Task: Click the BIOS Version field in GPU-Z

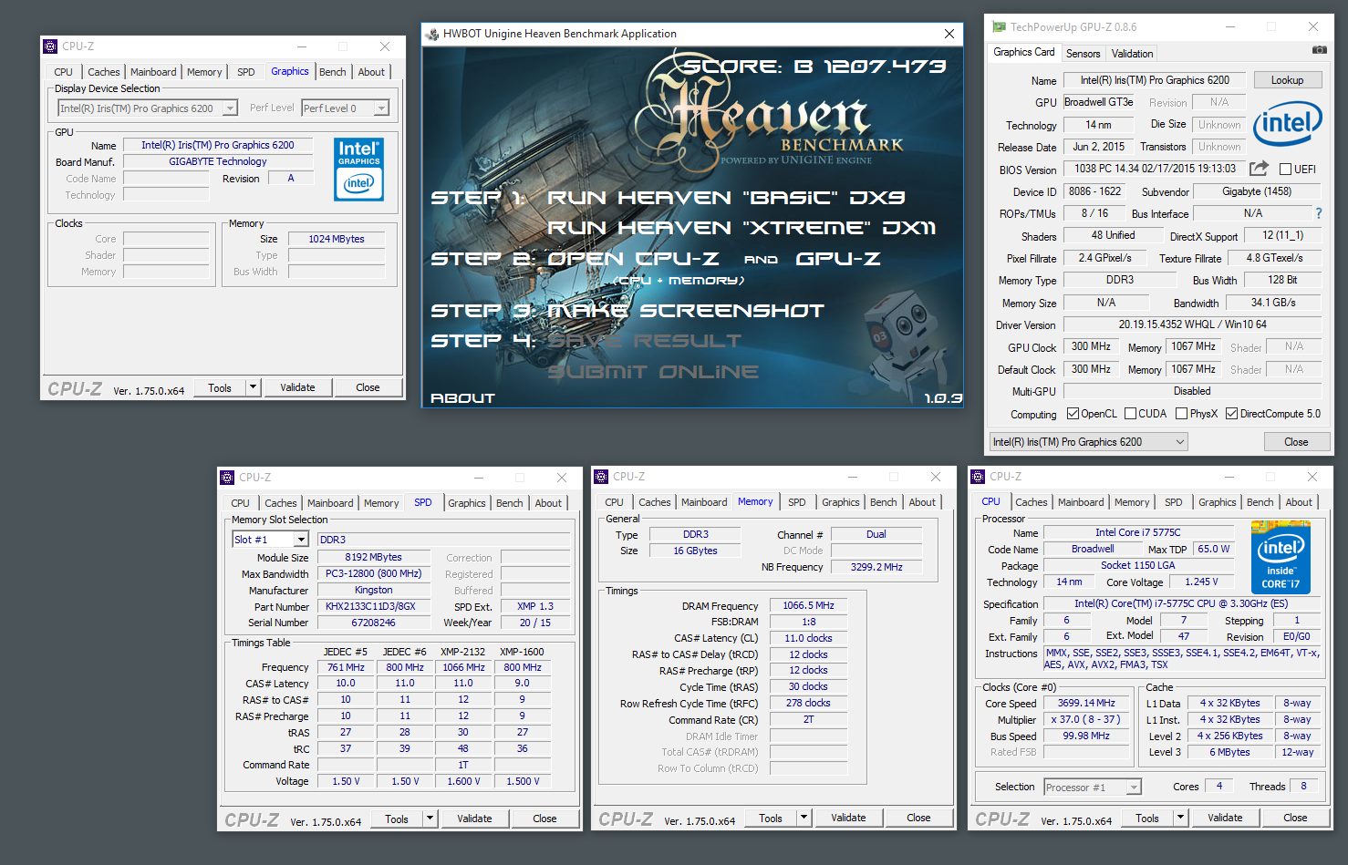Action: 1155,169
